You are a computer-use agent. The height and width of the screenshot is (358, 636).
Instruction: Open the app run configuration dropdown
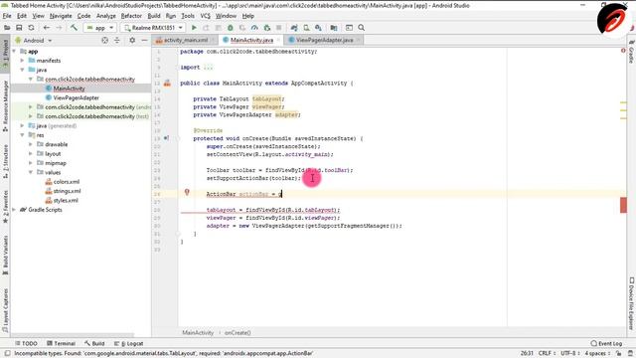(x=100, y=28)
